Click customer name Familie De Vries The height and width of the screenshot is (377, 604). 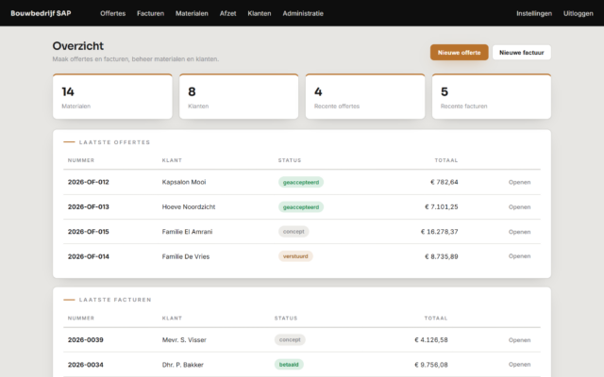coord(186,256)
